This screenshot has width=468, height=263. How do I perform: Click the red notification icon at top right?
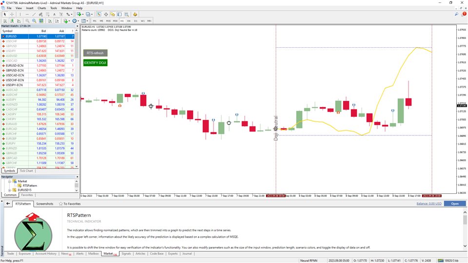coord(464,14)
